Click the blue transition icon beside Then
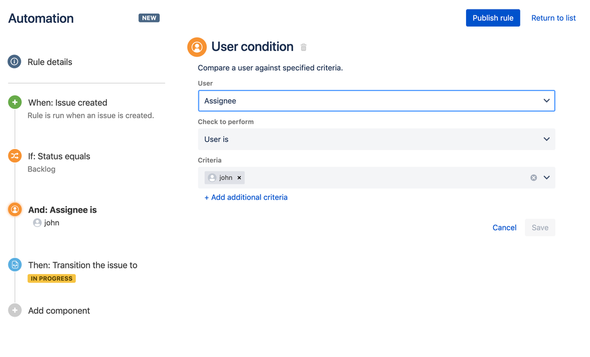 pyautogui.click(x=15, y=265)
